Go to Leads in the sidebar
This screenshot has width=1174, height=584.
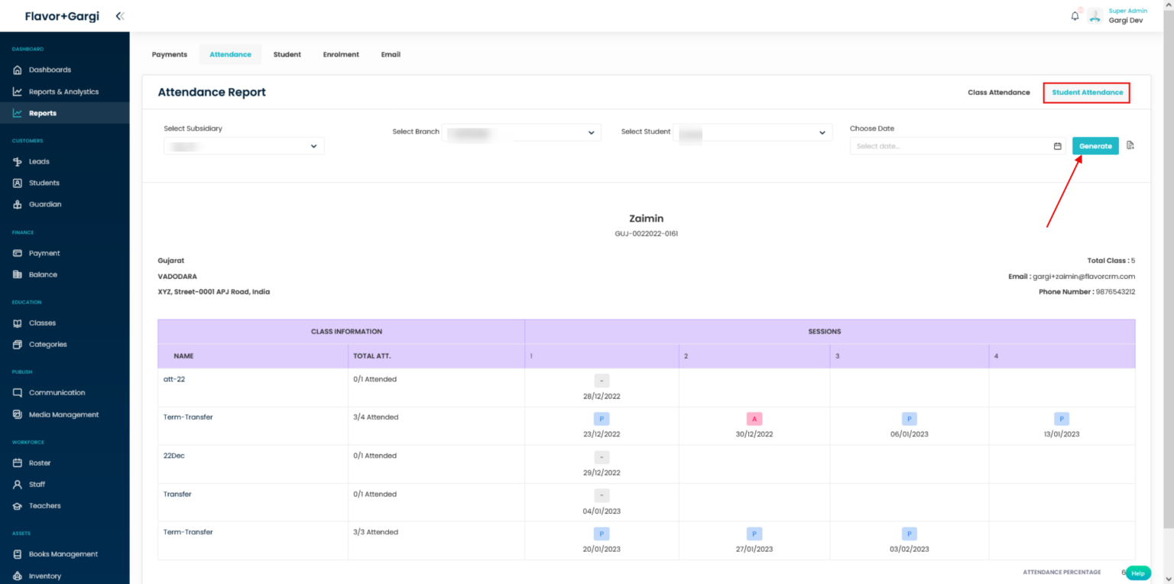tap(39, 161)
